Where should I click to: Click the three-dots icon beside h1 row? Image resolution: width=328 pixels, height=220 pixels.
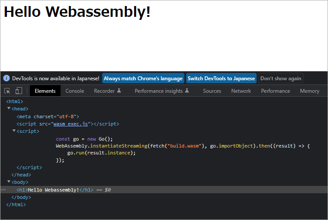point(3,189)
